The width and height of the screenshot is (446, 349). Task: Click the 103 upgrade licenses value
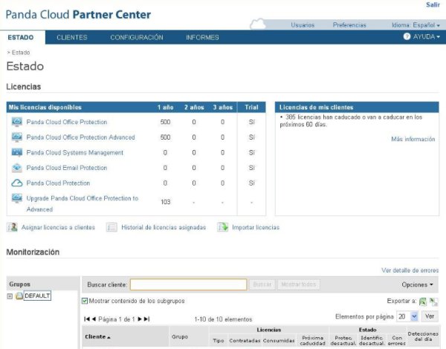(166, 202)
